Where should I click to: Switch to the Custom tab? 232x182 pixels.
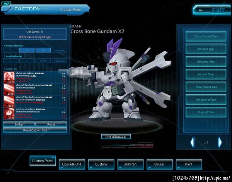101,164
